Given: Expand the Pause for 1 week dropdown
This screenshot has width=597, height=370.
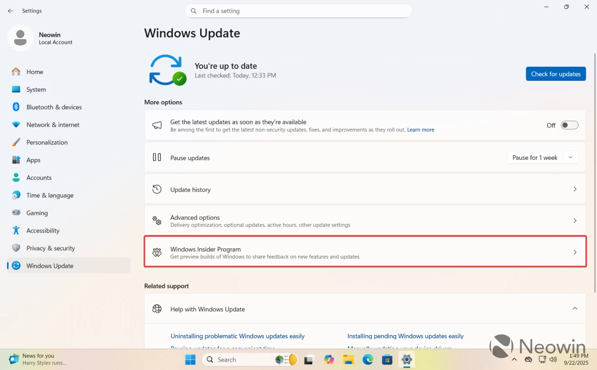Looking at the screenshot, I should click(570, 158).
